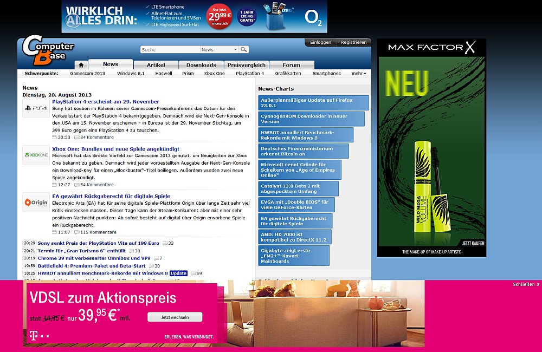Focus the Suche search field
This screenshot has height=352, width=542.
(170, 49)
